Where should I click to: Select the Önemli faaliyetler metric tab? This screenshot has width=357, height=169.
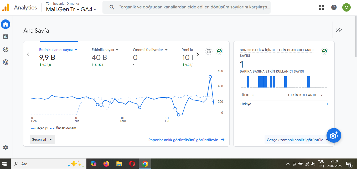coord(150,50)
